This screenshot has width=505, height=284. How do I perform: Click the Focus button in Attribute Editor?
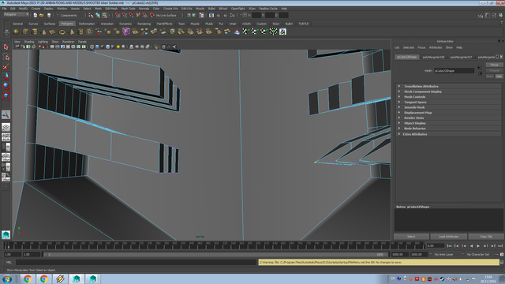494,65
